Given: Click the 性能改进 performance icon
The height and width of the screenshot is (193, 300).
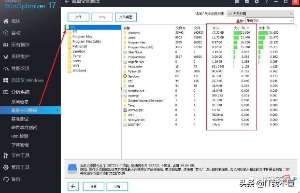Looking at the screenshot, I should pyautogui.click(x=5, y=69).
